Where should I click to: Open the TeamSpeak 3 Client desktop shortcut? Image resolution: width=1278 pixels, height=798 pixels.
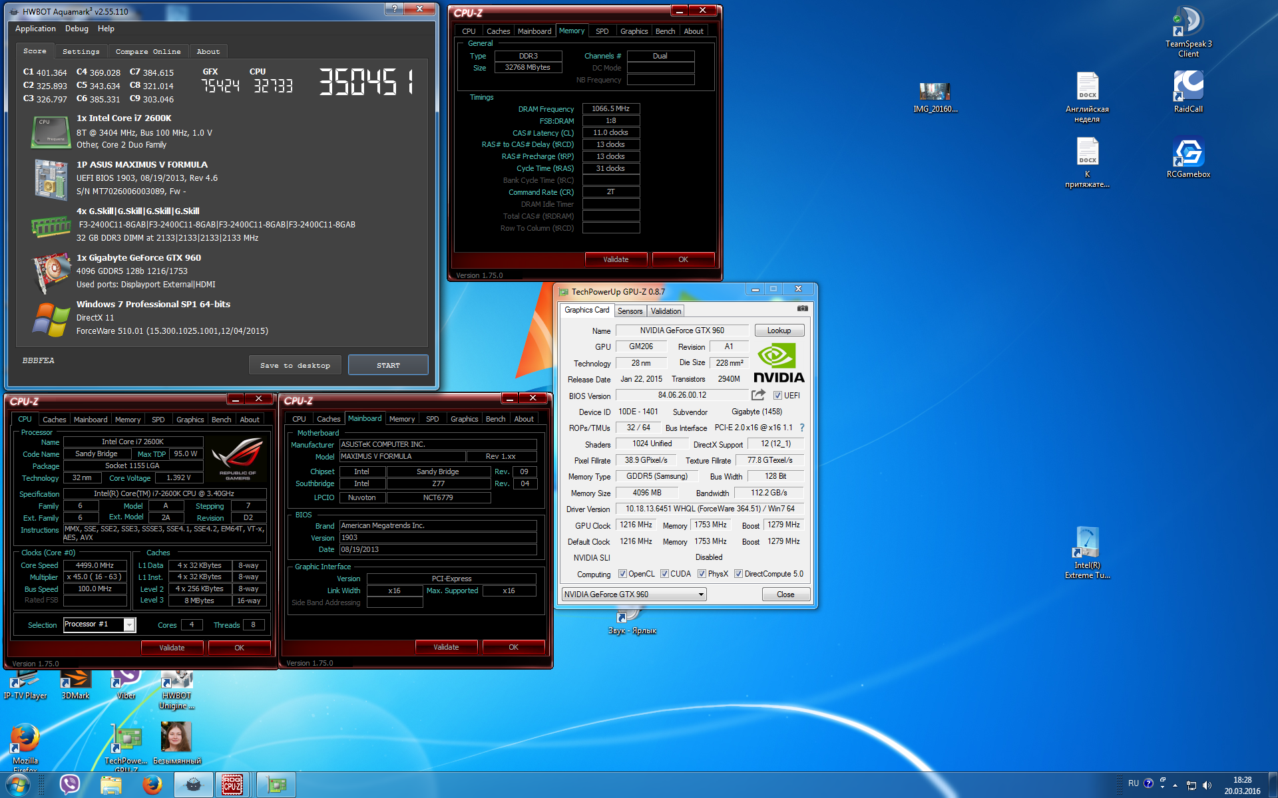[x=1188, y=32]
